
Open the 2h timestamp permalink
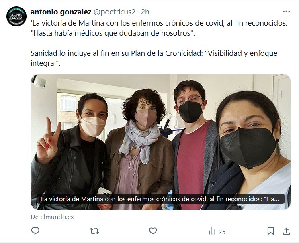145,12
